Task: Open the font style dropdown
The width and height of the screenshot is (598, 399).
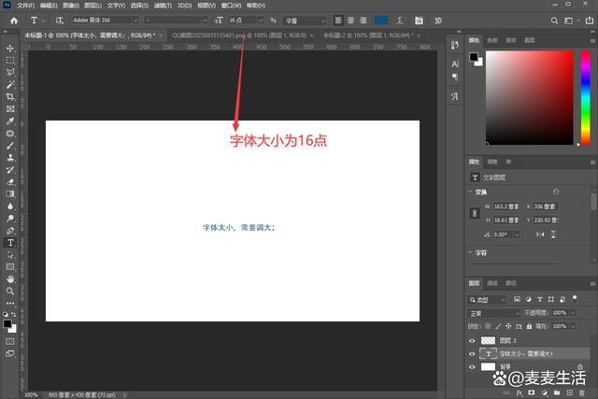Action: pyautogui.click(x=177, y=21)
